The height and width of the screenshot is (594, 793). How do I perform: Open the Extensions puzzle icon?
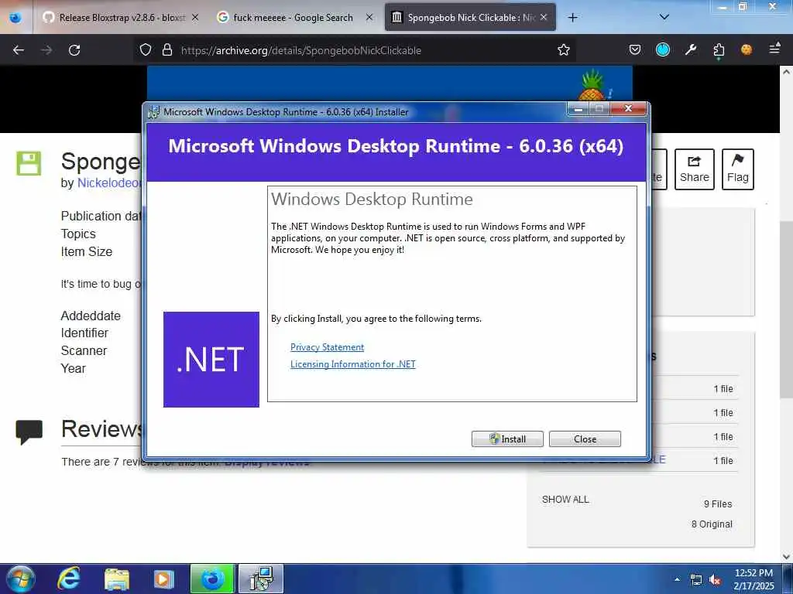pyautogui.click(x=719, y=50)
